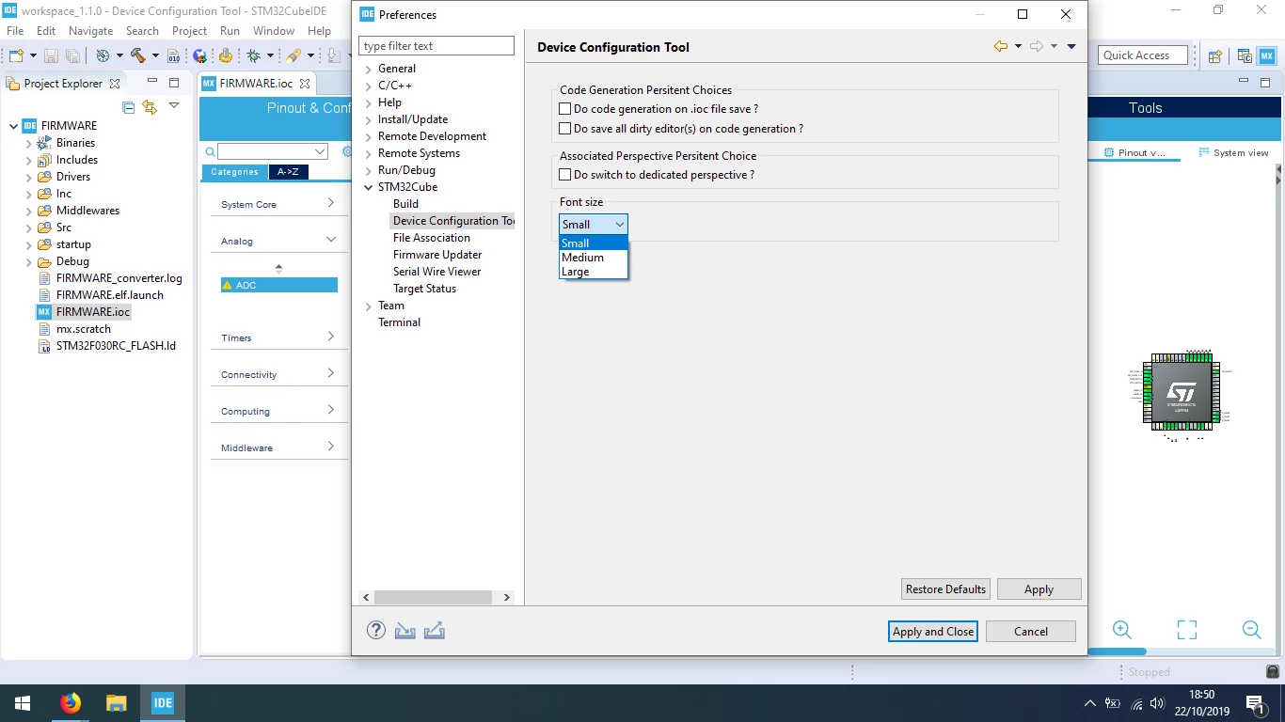Viewport: 1285px width, 722px height.
Task: Switch to the C/C++ perspective icon
Action: coord(1245,55)
